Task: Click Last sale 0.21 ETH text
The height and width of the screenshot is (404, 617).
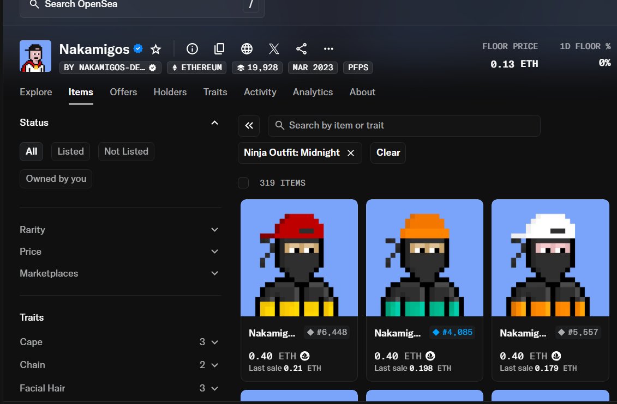Action: point(285,368)
